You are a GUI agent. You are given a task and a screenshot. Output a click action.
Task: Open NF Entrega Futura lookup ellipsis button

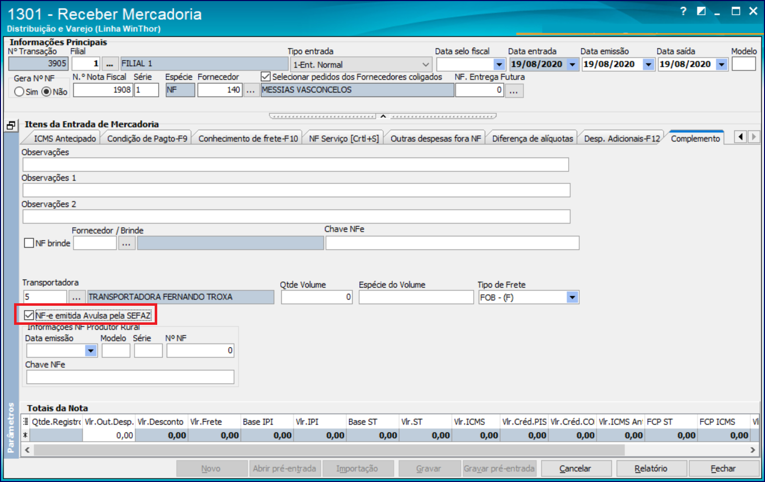click(513, 90)
